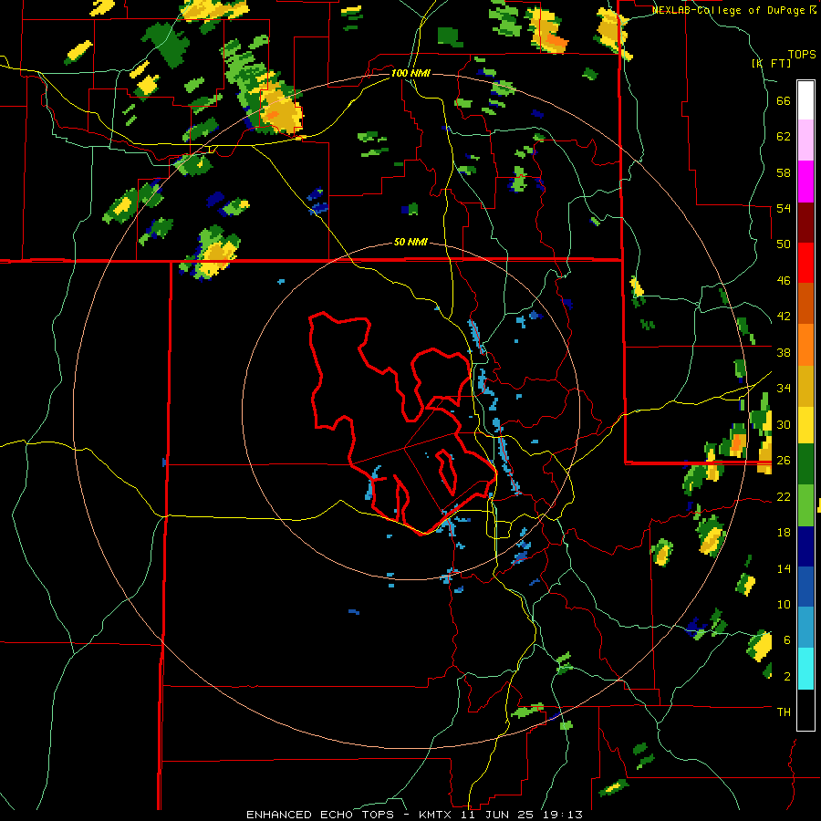Click the '54' legend value
This screenshot has width=821, height=821.
(784, 208)
